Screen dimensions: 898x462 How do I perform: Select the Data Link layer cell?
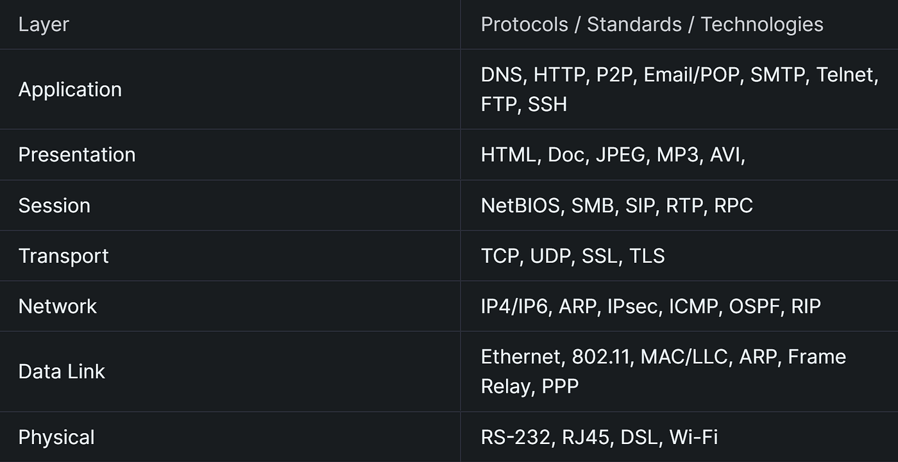pos(230,371)
